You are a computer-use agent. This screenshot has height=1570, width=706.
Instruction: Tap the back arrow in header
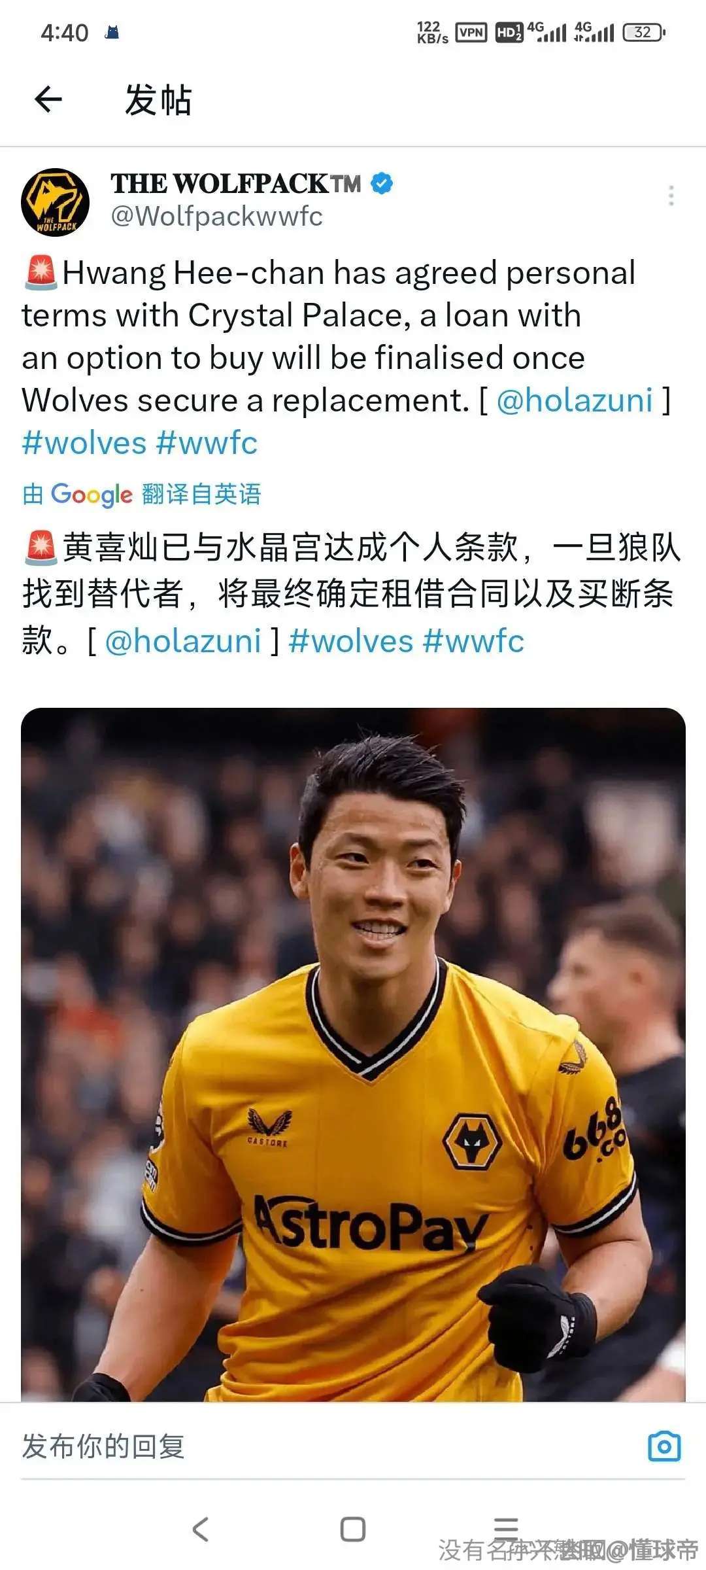(x=48, y=100)
